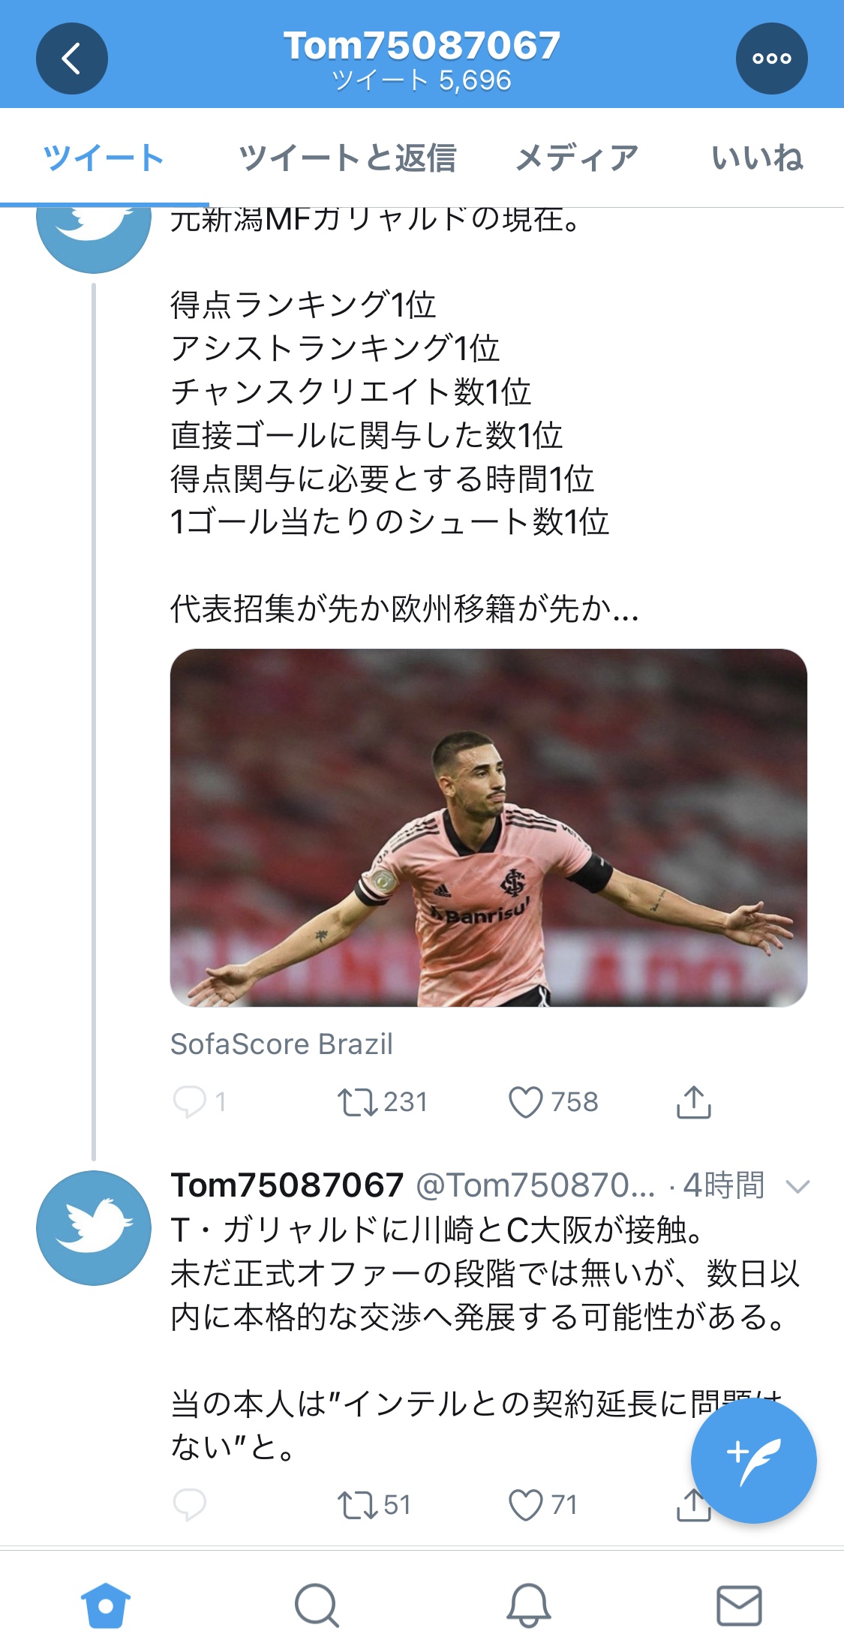Open the pink jersey player photo
This screenshot has width=844, height=1646.
click(x=488, y=828)
